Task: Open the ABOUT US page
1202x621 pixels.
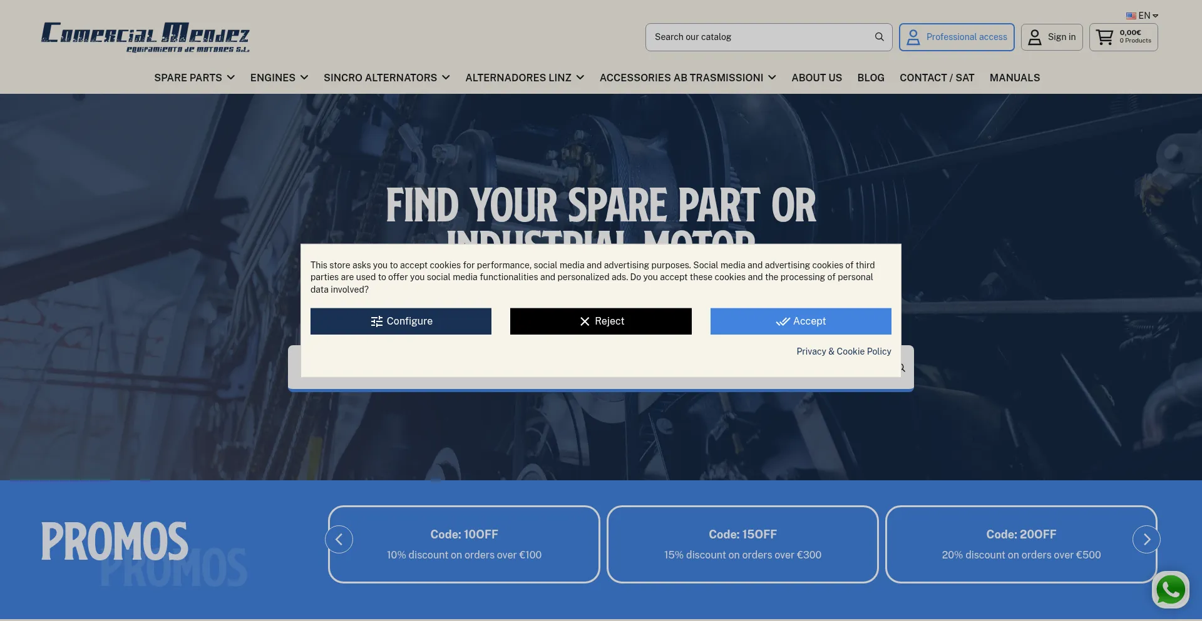Action: click(x=816, y=78)
